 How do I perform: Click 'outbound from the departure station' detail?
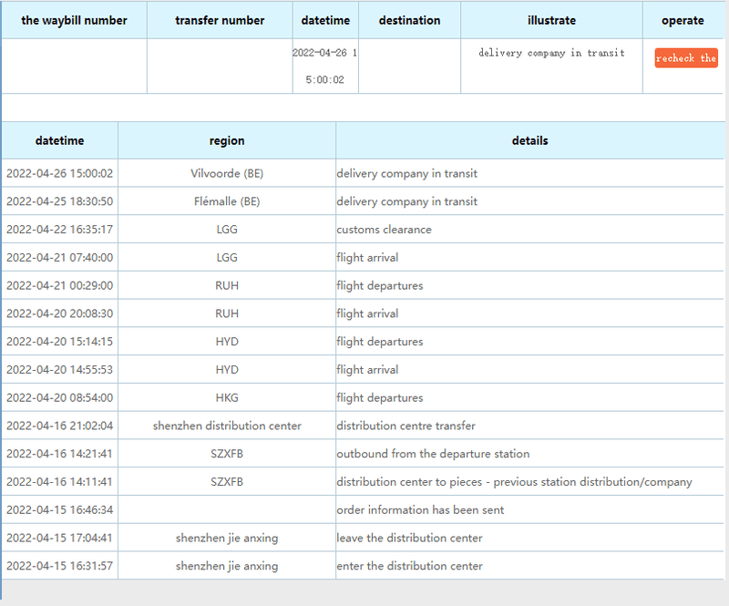point(433,454)
